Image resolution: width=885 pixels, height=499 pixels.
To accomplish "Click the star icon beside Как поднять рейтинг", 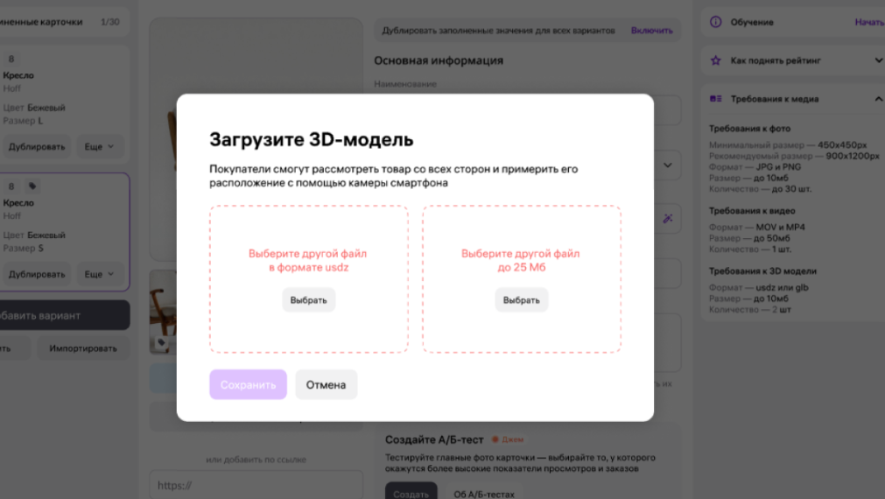I will [x=716, y=60].
